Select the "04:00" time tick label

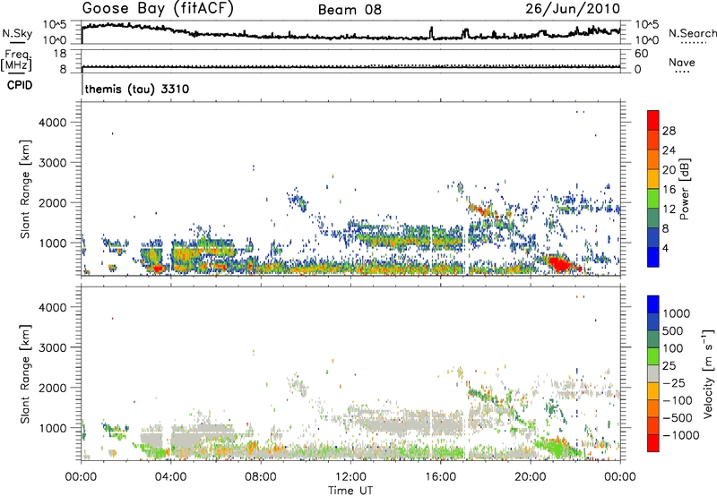coord(170,477)
